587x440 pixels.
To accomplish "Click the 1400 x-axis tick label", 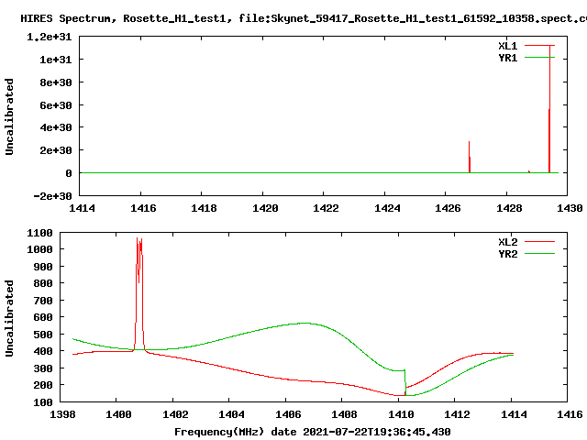I will (118, 414).
